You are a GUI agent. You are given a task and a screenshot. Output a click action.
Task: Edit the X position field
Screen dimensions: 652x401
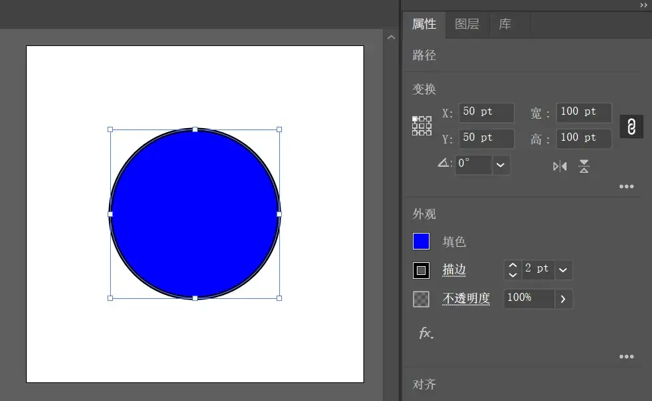tap(486, 113)
